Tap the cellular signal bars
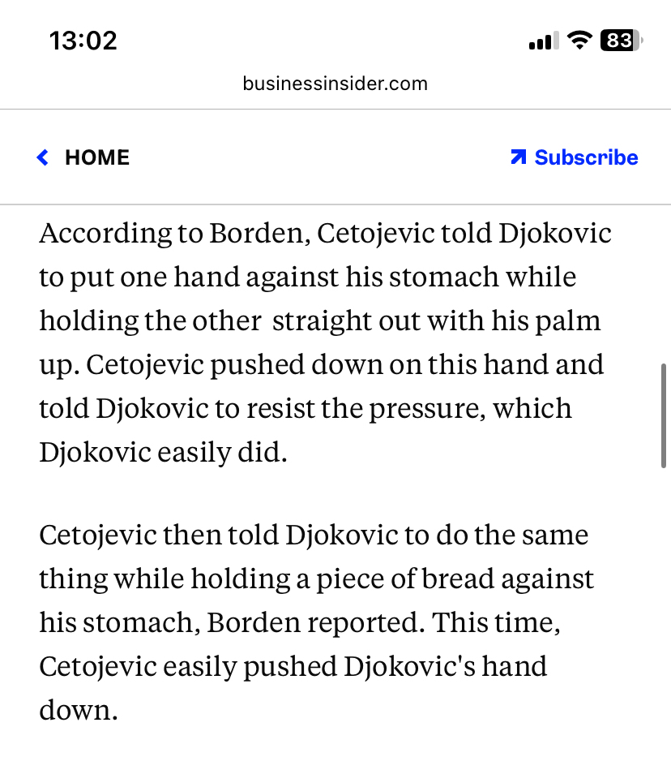671x770 pixels. pos(541,41)
